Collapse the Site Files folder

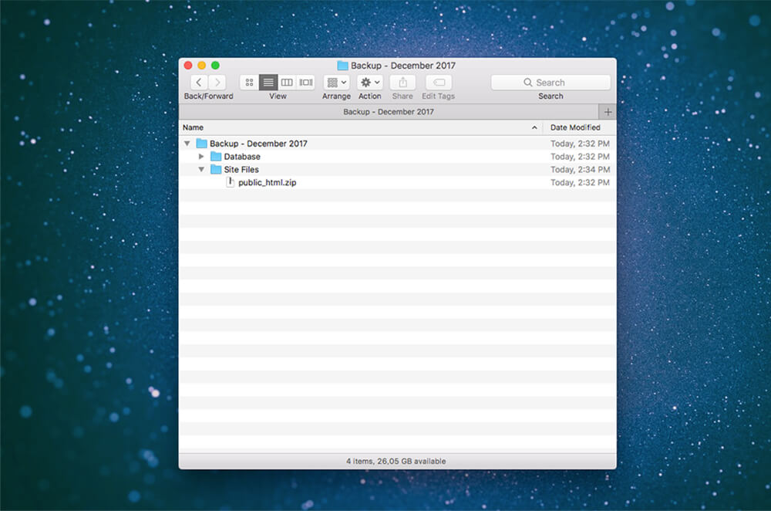(x=201, y=170)
